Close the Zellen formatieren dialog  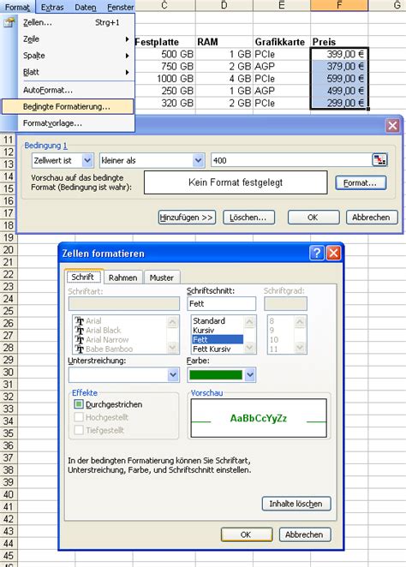pos(334,254)
